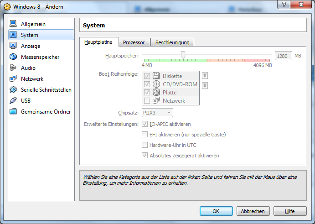The width and height of the screenshot is (315, 224).
Task: Enable Hardware-Uhr in UTC checkbox
Action: [145, 145]
